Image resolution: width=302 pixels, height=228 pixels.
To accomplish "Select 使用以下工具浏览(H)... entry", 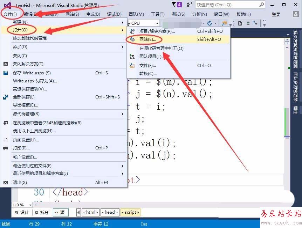I will point(63,131).
